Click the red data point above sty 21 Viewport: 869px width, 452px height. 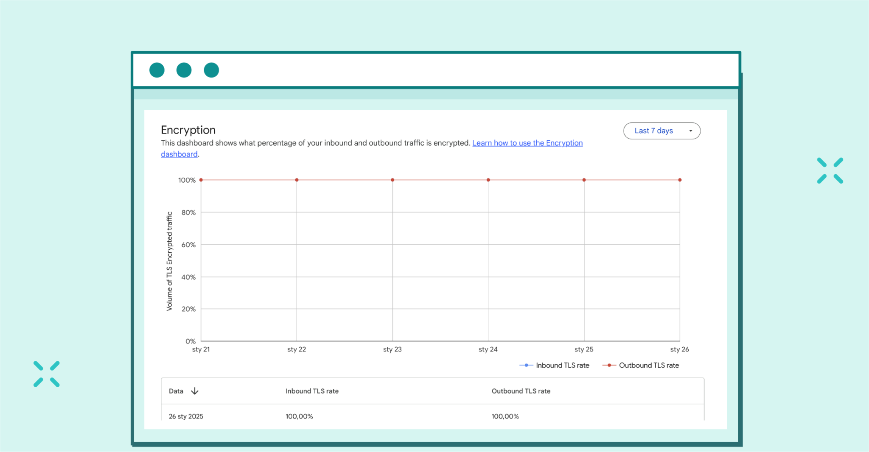tap(201, 179)
